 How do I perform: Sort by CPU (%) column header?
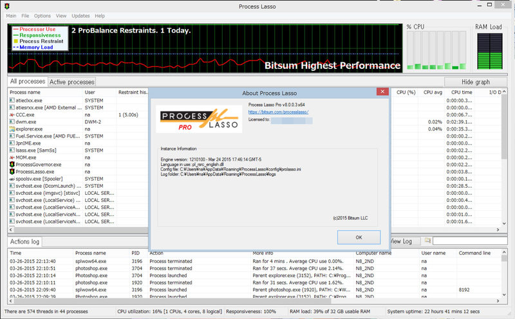406,92
